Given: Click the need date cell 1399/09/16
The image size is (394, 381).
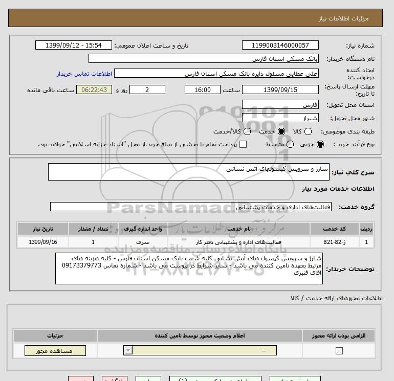Looking at the screenshot, I should click(43, 242).
